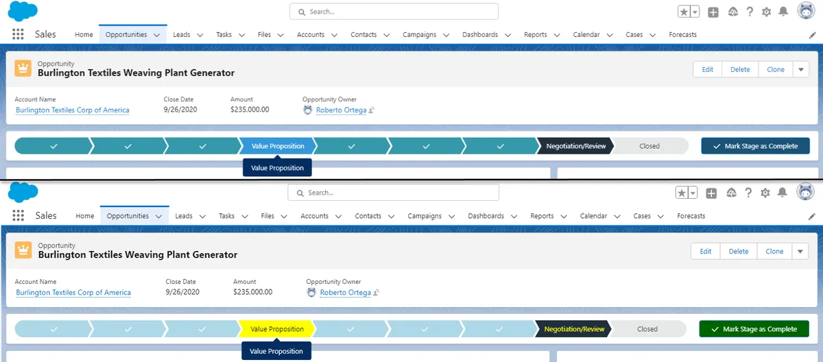Expand Opportunities tab chevron in upper screenshot
This screenshot has width=823, height=362.
coord(157,35)
